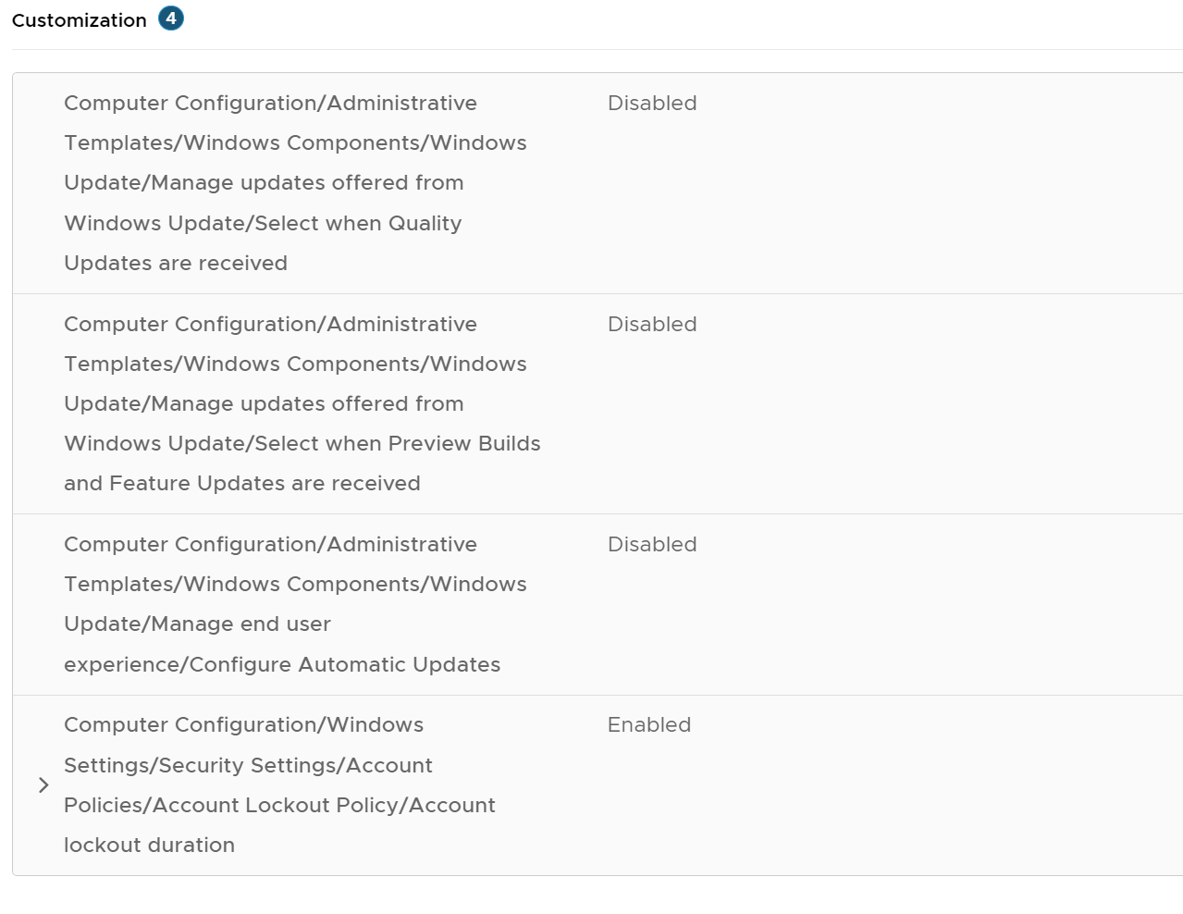
Task: Click the Enabled status of Account lockout duration
Action: pyautogui.click(x=648, y=724)
